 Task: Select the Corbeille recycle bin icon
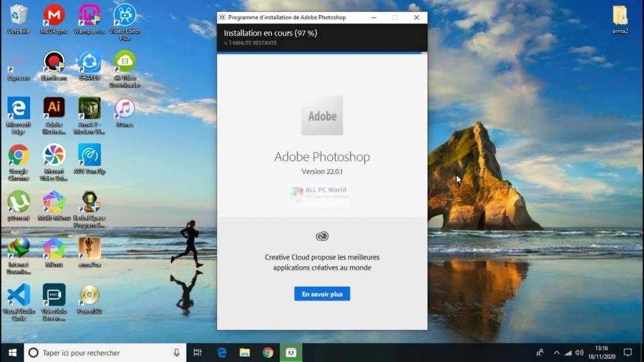[x=18, y=15]
